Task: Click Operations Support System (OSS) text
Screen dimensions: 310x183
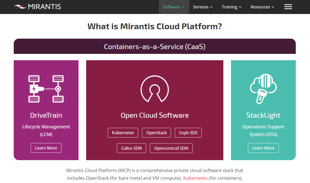Action: pyautogui.click(x=263, y=130)
